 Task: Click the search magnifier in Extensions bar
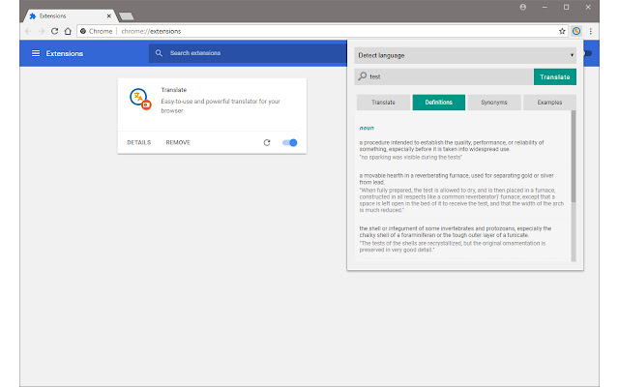pos(159,53)
